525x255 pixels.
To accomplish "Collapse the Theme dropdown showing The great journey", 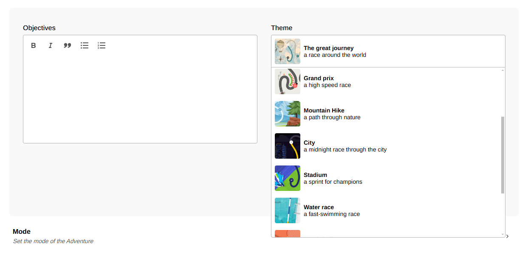I will click(388, 51).
